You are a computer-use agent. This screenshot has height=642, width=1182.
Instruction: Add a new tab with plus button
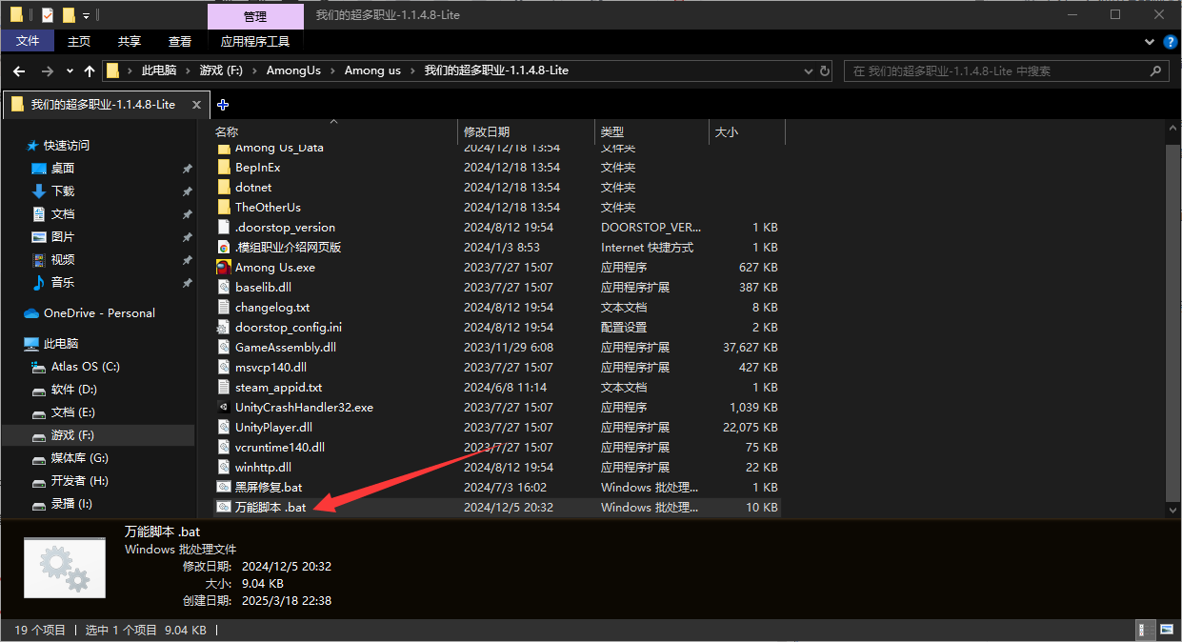coord(223,105)
